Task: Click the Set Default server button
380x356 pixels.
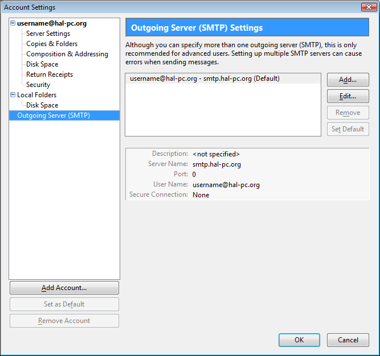Action: coord(348,129)
